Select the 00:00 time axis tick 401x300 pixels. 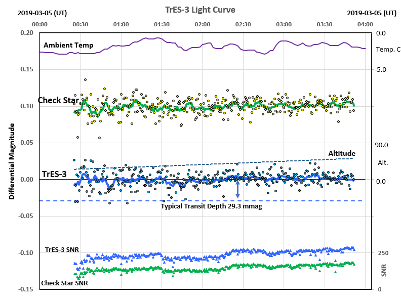(x=39, y=24)
